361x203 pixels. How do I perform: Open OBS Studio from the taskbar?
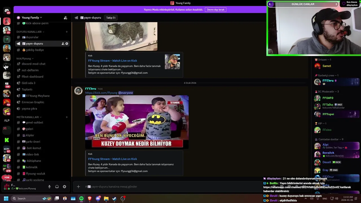pyautogui.click(x=123, y=198)
